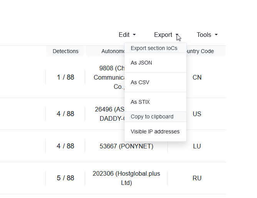The image size is (257, 198).
Task: Select the 1 / 88 detections cell
Action: tap(65, 77)
